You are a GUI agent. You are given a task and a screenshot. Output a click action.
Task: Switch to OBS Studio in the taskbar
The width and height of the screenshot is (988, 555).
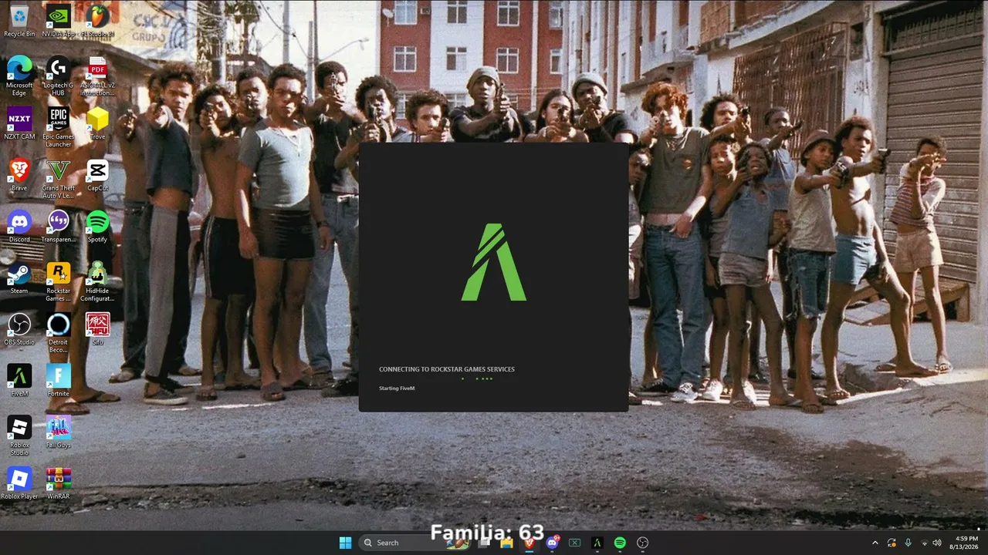click(642, 543)
